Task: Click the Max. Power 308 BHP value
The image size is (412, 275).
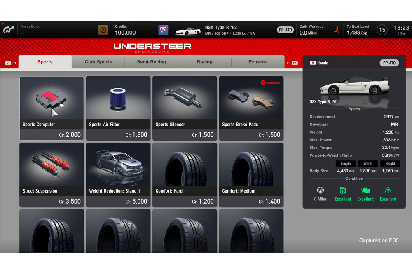Action: (391, 140)
